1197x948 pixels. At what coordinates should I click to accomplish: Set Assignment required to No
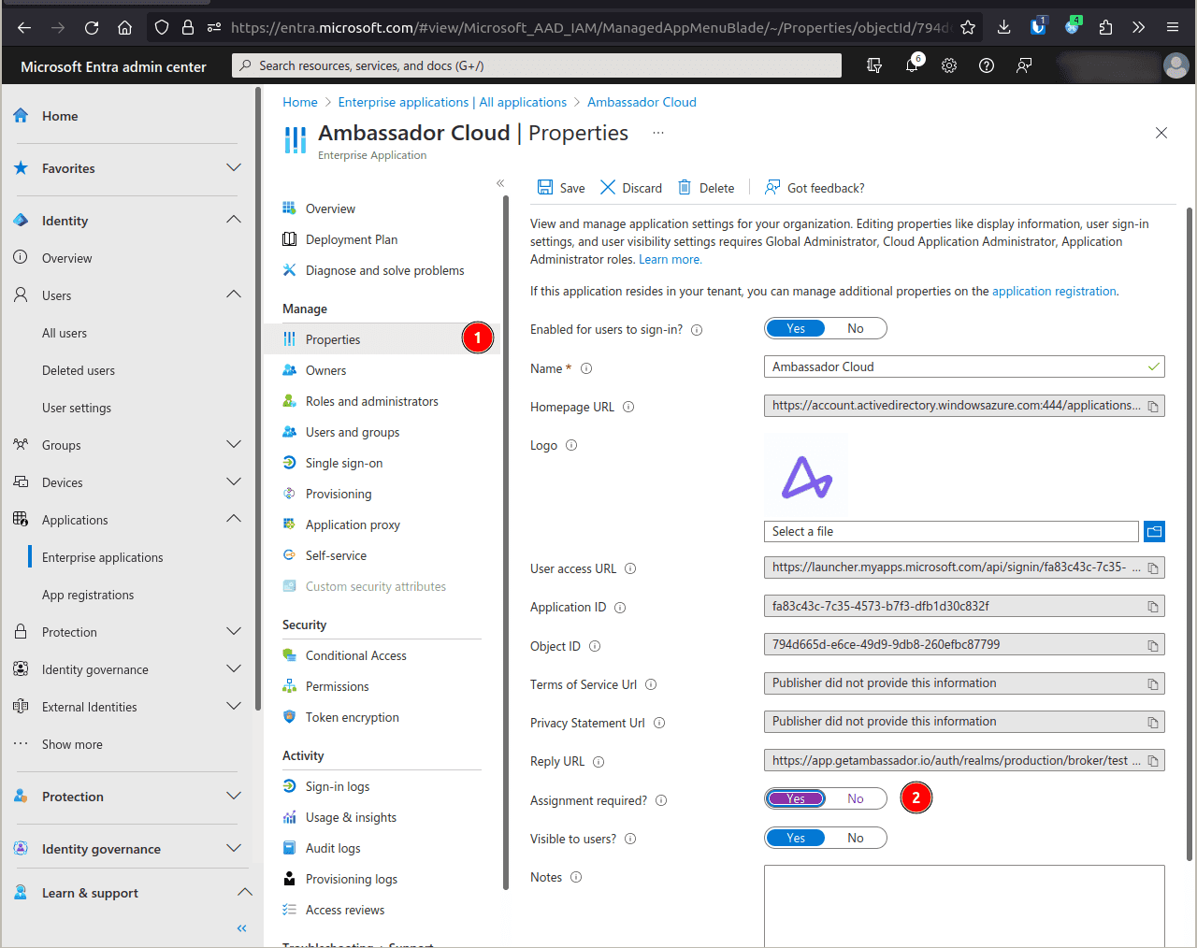tap(856, 798)
